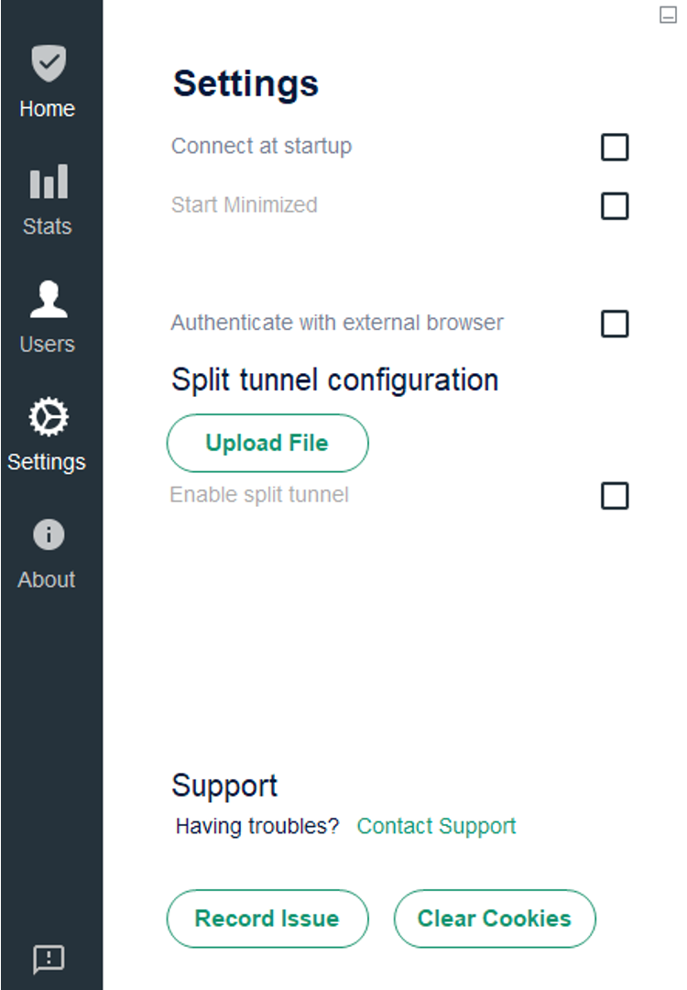Go to the Users text label
This screenshot has width=687, height=990.
click(x=47, y=345)
